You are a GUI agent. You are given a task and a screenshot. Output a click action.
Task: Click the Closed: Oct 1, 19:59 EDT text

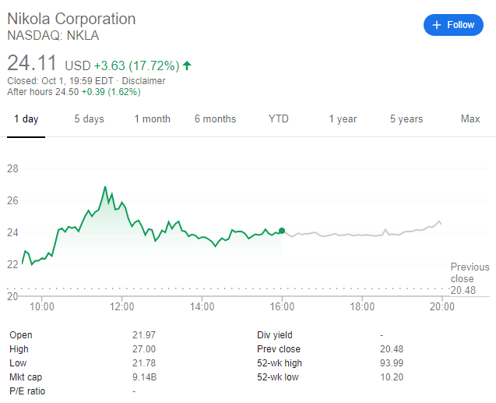coord(60,81)
